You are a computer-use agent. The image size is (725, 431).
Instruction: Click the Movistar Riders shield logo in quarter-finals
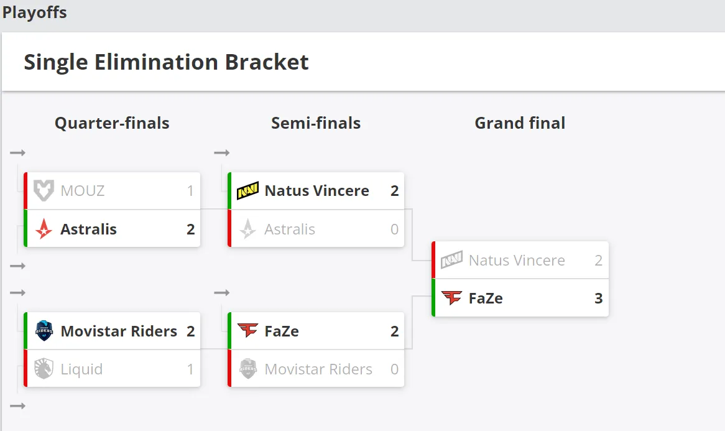click(44, 331)
